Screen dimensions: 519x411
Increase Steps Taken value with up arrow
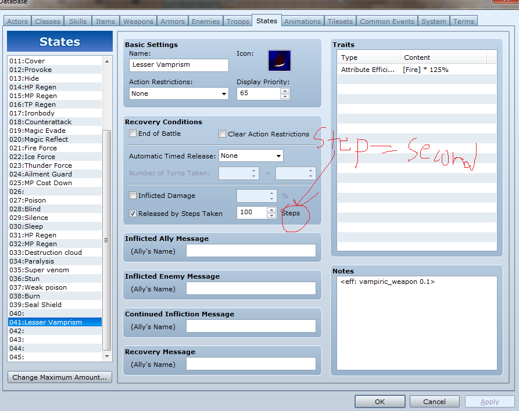(x=271, y=210)
